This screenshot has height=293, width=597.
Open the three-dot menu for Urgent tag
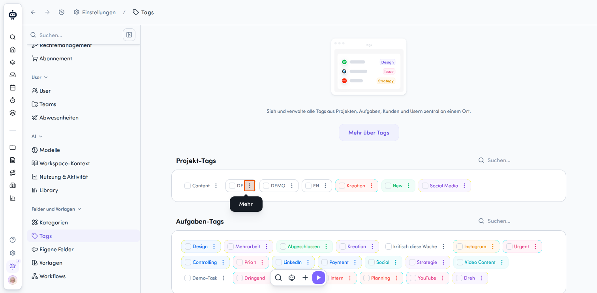[x=535, y=246]
